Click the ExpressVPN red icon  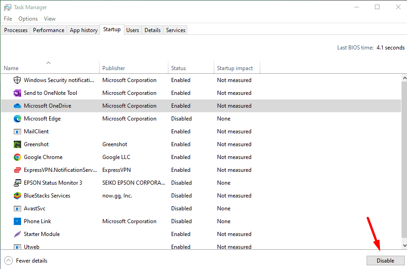(x=17, y=170)
